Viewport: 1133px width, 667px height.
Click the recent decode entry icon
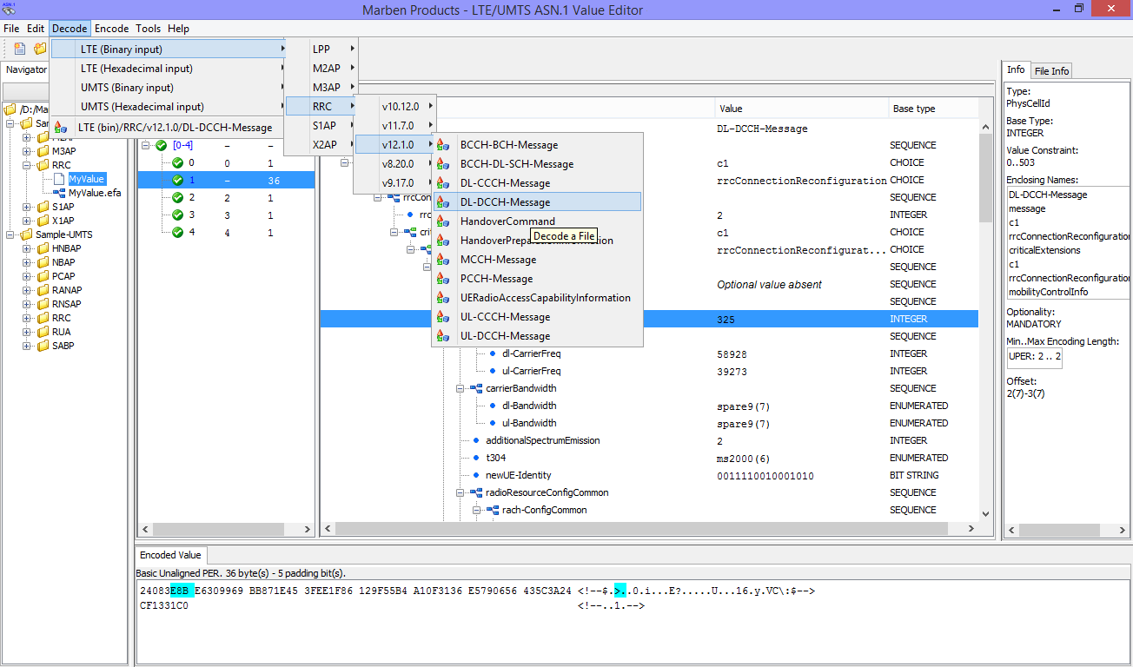pyautogui.click(x=61, y=128)
